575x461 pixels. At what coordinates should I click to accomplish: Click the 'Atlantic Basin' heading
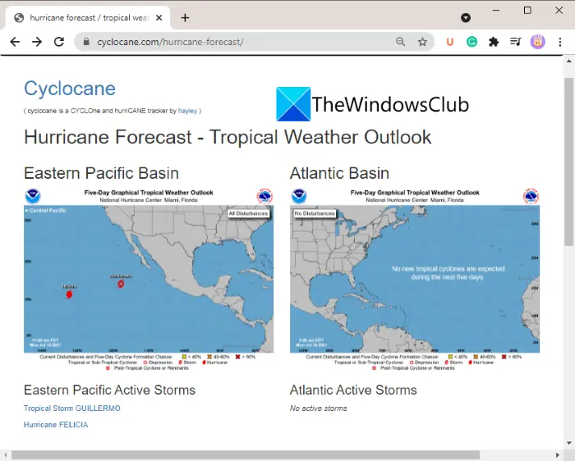[x=339, y=174]
